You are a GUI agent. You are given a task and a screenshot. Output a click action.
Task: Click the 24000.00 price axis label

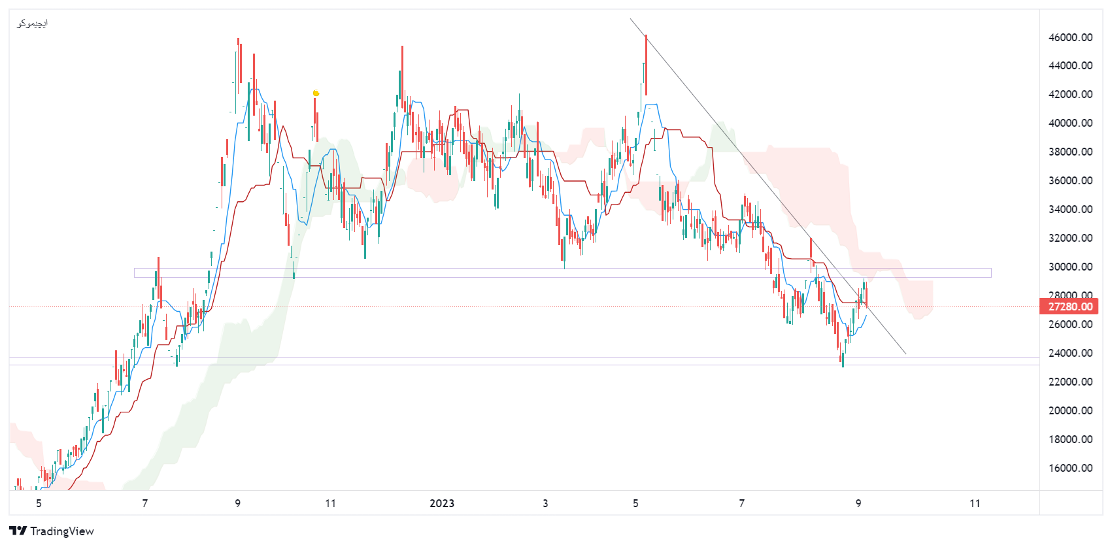1070,353
